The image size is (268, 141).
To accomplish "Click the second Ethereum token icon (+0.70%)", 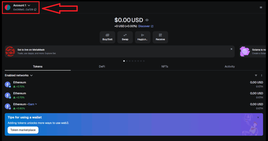I will 8,95.
